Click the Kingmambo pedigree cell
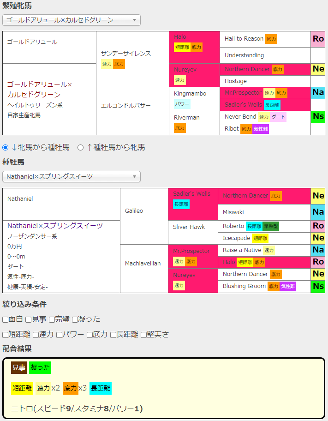Image resolution: width=328 pixels, height=421 pixels. (190, 94)
